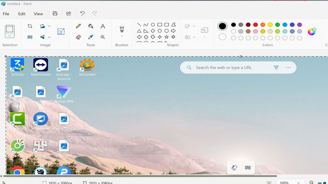The height and width of the screenshot is (184, 328).
Task: Expand the Rotate options dropdown
Action: pyautogui.click(x=49, y=26)
